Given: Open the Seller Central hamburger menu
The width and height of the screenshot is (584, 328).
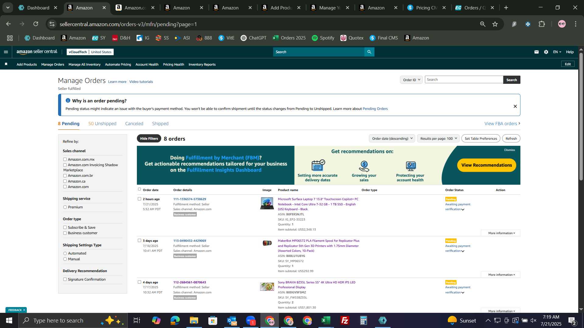Looking at the screenshot, I should 6,52.
